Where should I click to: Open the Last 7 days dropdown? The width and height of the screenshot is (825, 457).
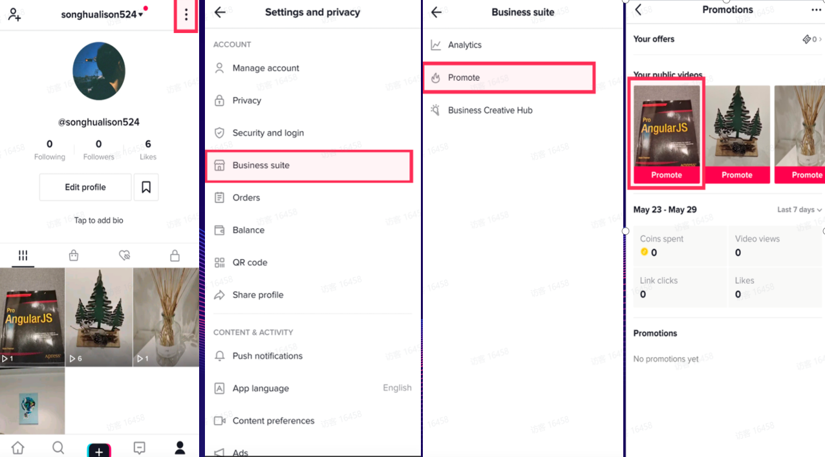(799, 210)
